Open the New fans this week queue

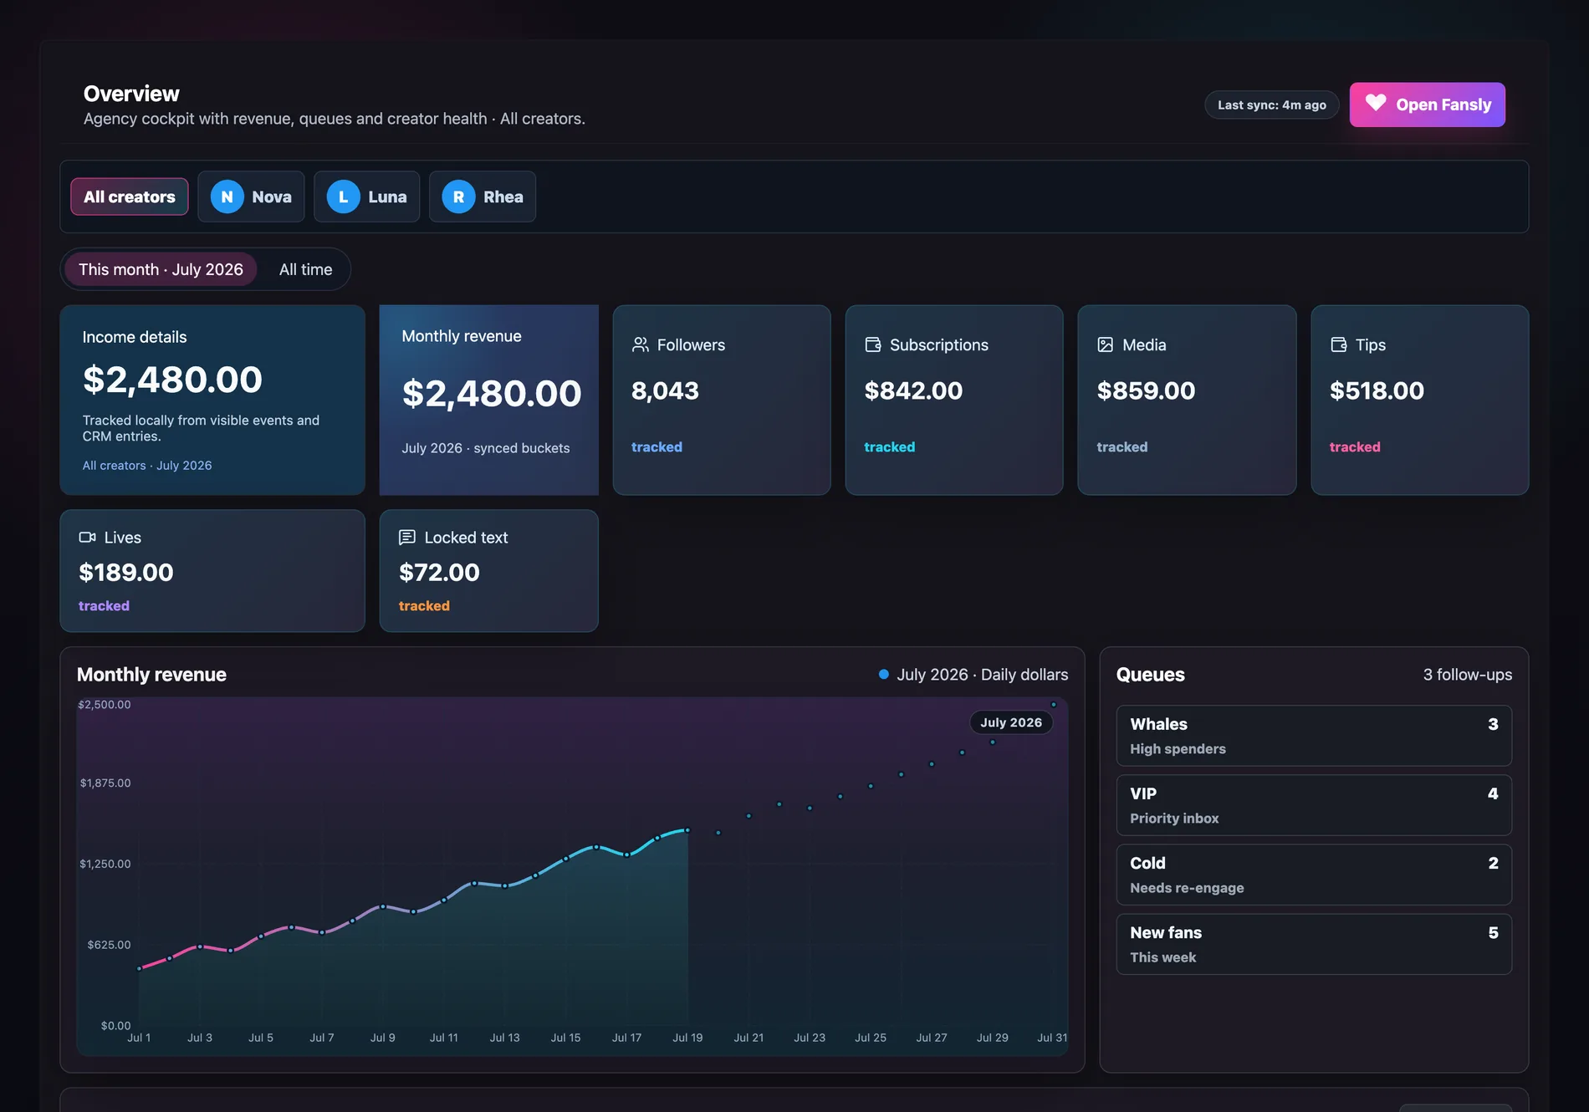click(1314, 944)
